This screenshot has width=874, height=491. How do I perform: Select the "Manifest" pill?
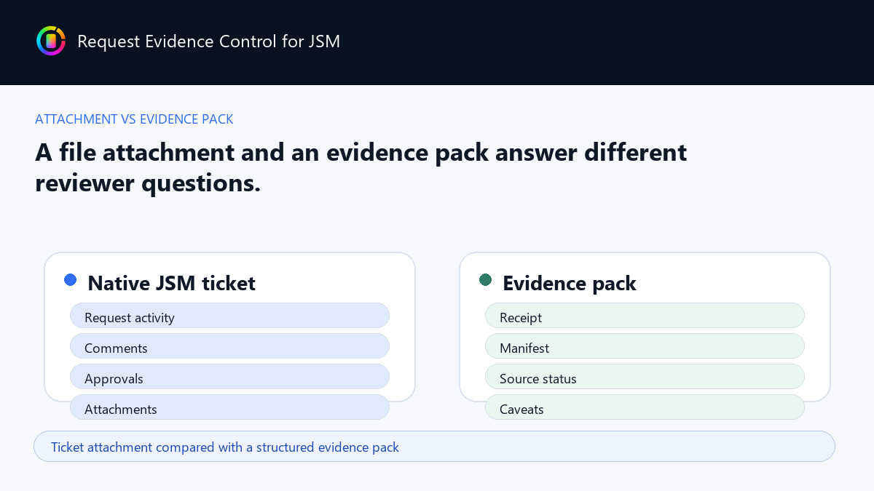point(645,346)
